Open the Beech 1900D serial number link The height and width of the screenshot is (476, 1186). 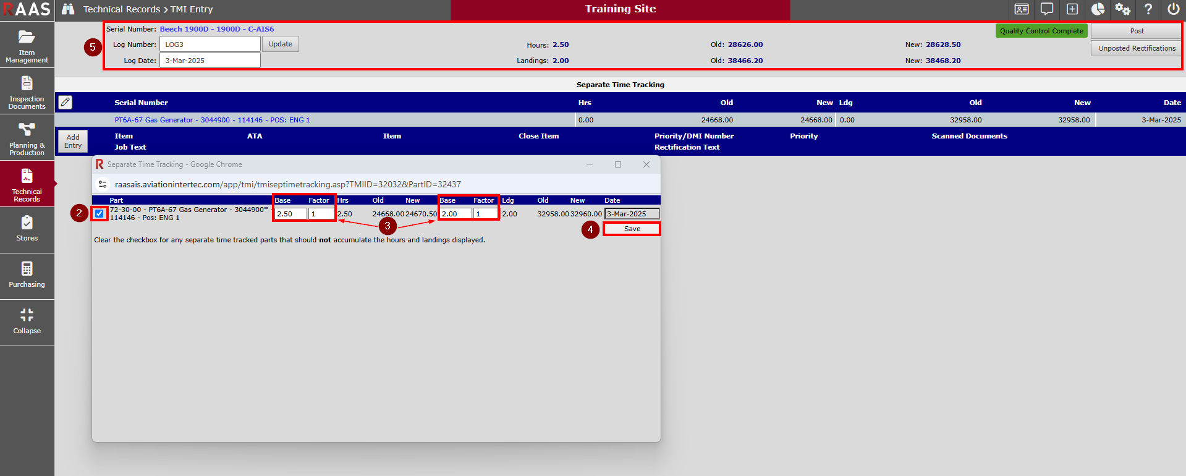pos(216,29)
